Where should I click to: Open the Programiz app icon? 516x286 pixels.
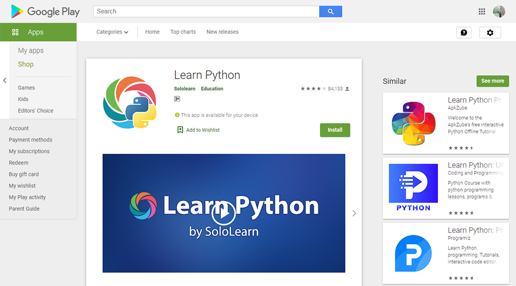(x=413, y=254)
